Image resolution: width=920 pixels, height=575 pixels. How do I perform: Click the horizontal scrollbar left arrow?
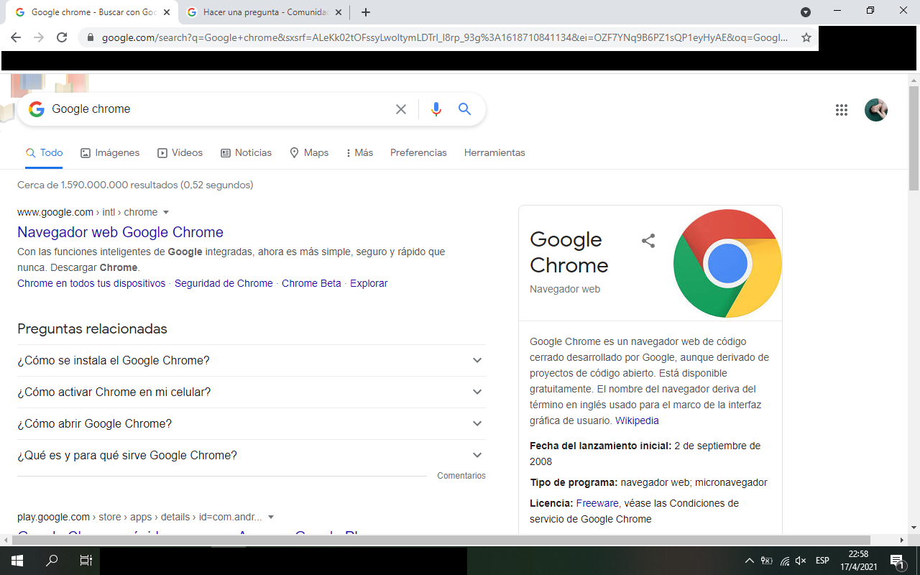(x=6, y=540)
